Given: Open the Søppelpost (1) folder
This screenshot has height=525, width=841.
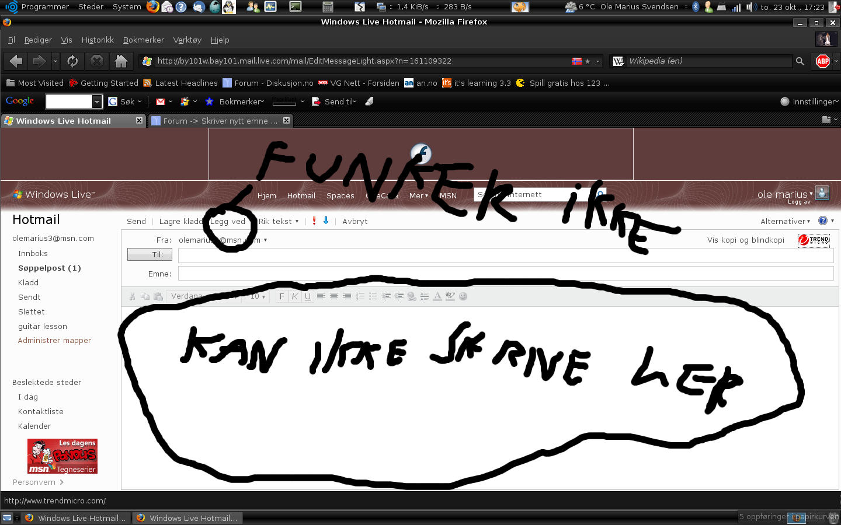Looking at the screenshot, I should pos(49,268).
